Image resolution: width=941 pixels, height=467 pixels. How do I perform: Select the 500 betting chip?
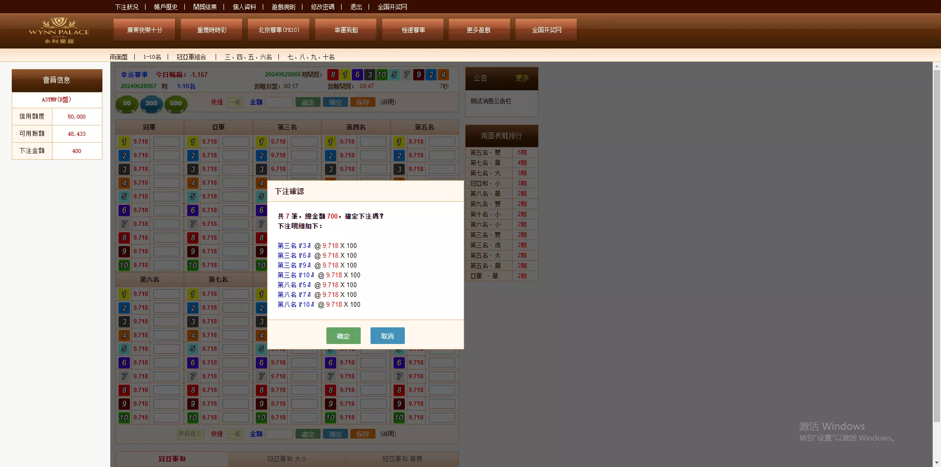(175, 104)
